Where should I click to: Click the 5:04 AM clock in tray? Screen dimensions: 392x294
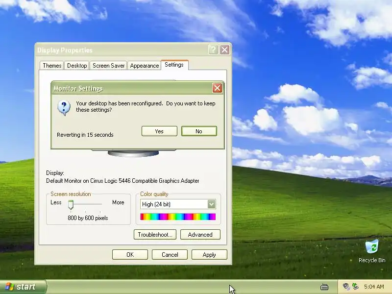click(x=374, y=287)
